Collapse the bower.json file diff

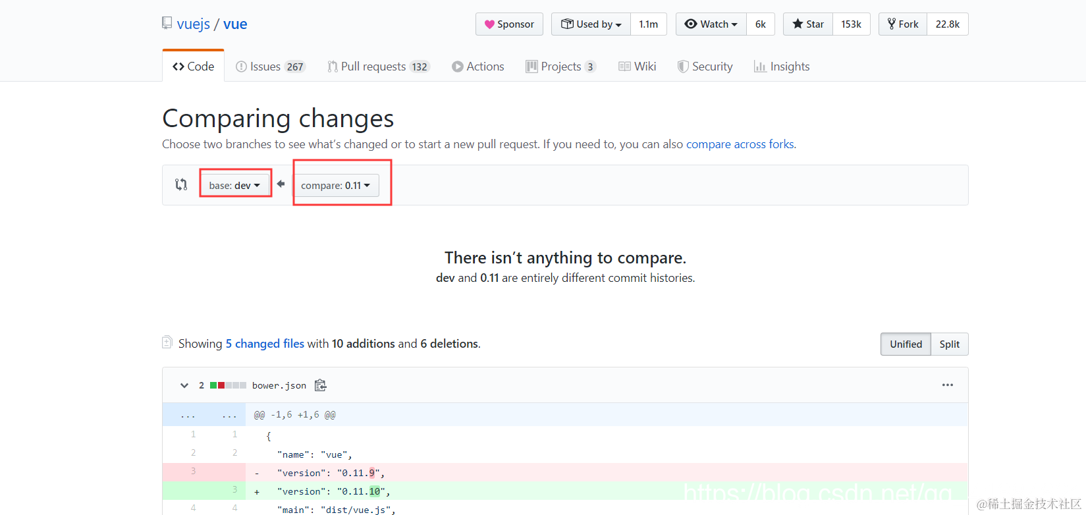[x=184, y=385]
